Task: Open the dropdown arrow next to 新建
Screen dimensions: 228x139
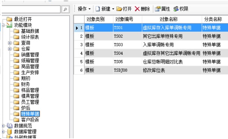Action: click(113, 9)
